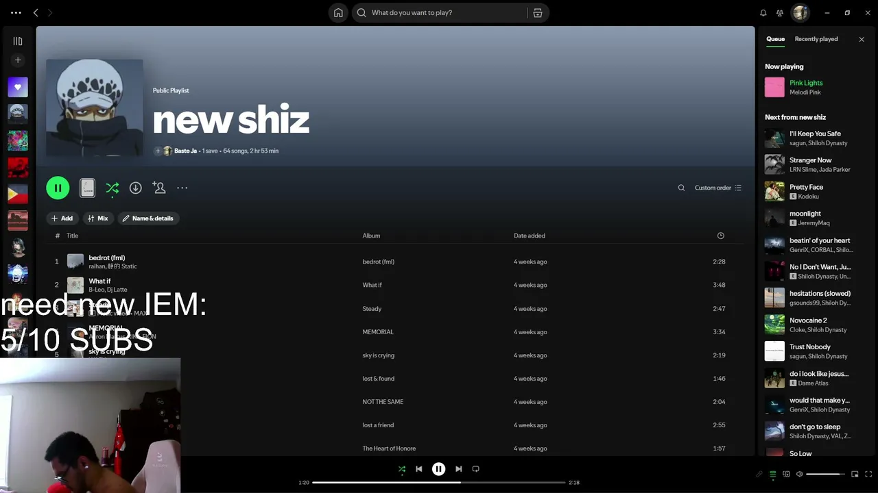Image resolution: width=878 pixels, height=493 pixels.
Task: Open Baste Ja's profile link
Action: [x=185, y=151]
